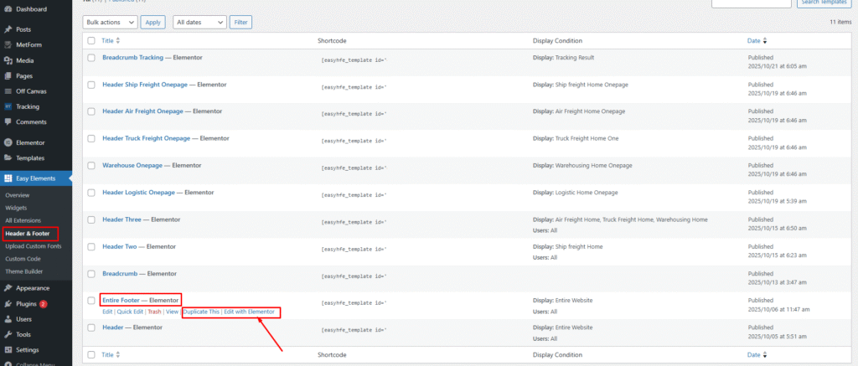Check the Breadcrumb Tracking row checkbox
The width and height of the screenshot is (858, 366).
(91, 57)
